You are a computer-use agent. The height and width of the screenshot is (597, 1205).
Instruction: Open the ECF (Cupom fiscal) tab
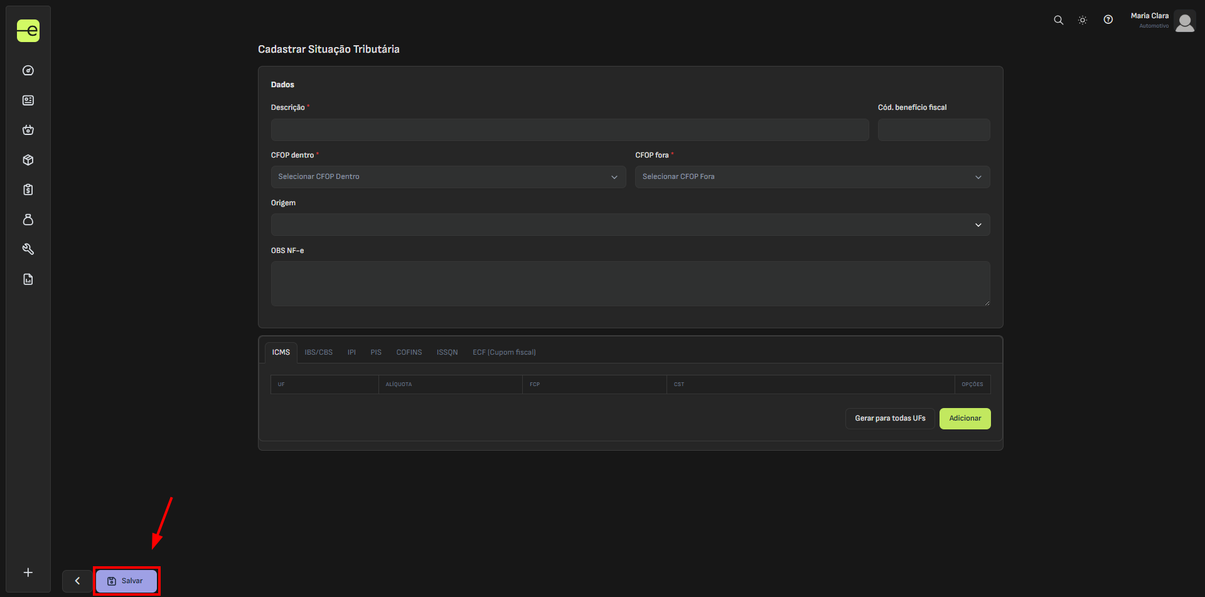504,352
